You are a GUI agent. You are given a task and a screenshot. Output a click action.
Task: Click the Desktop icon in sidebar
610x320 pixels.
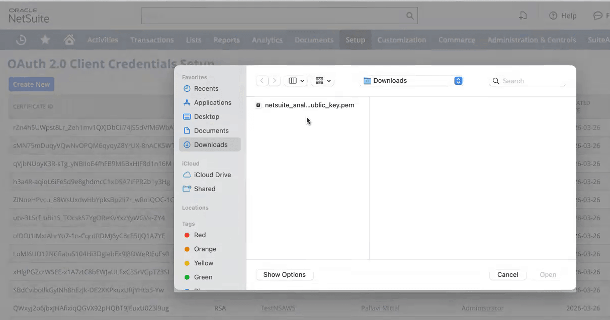[187, 116]
